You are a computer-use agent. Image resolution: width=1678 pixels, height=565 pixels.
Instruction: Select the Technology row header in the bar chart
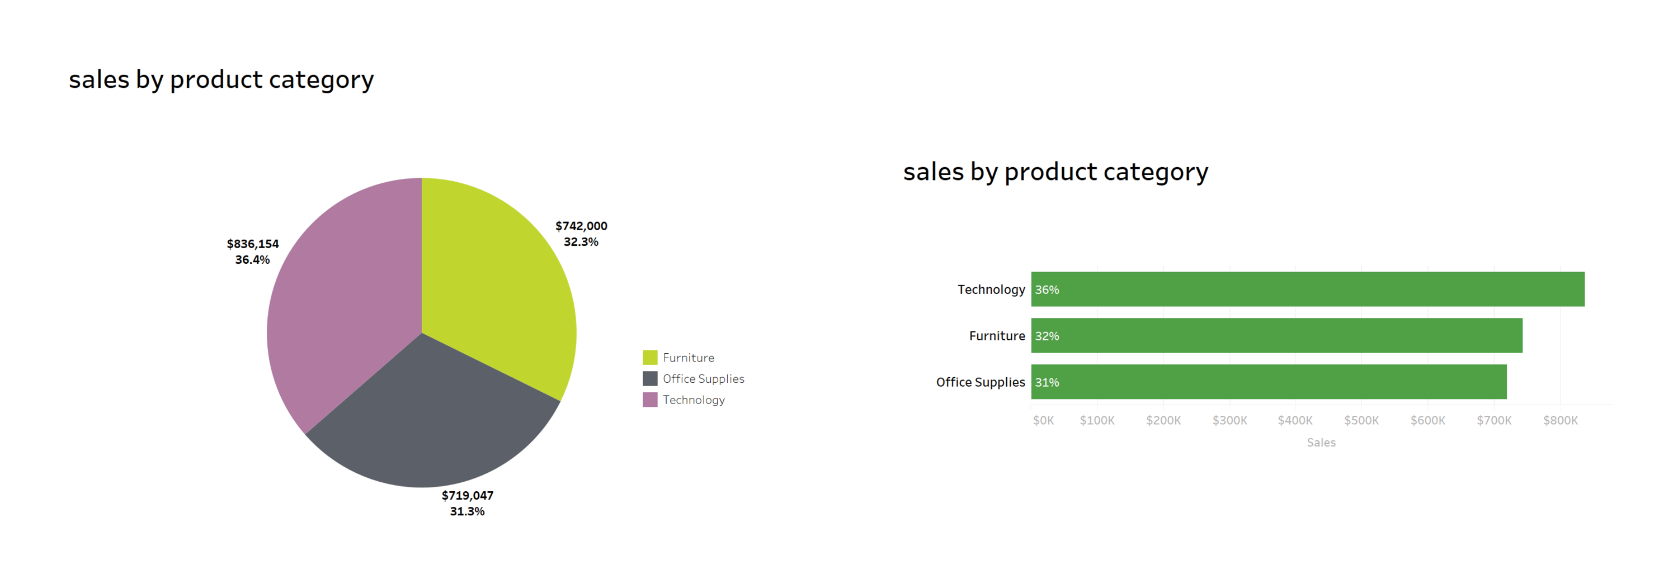991,289
